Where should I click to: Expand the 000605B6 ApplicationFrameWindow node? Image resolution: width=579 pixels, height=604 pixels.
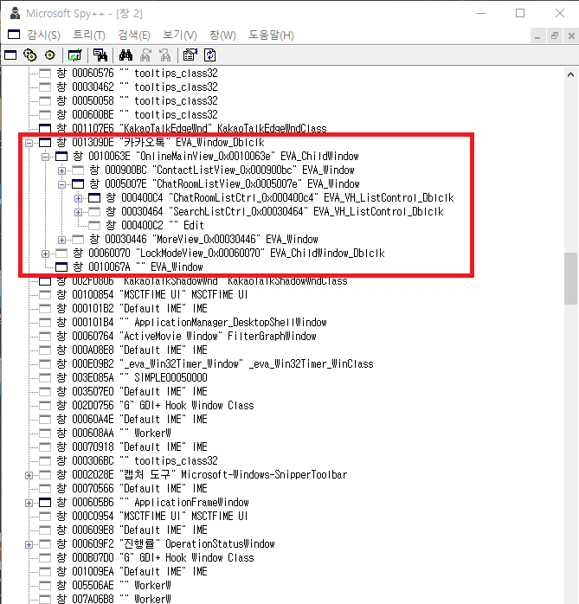pyautogui.click(x=29, y=503)
